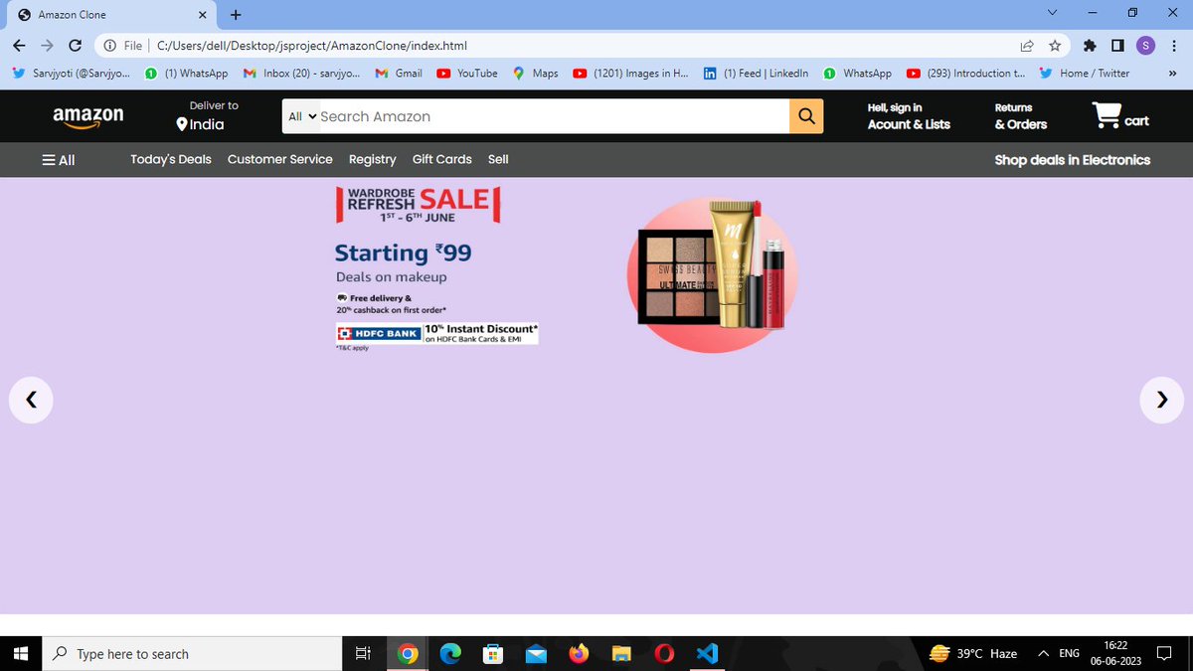Open the Home / Twitter bookmark
Viewport: 1193px width, 671px height.
1084,74
